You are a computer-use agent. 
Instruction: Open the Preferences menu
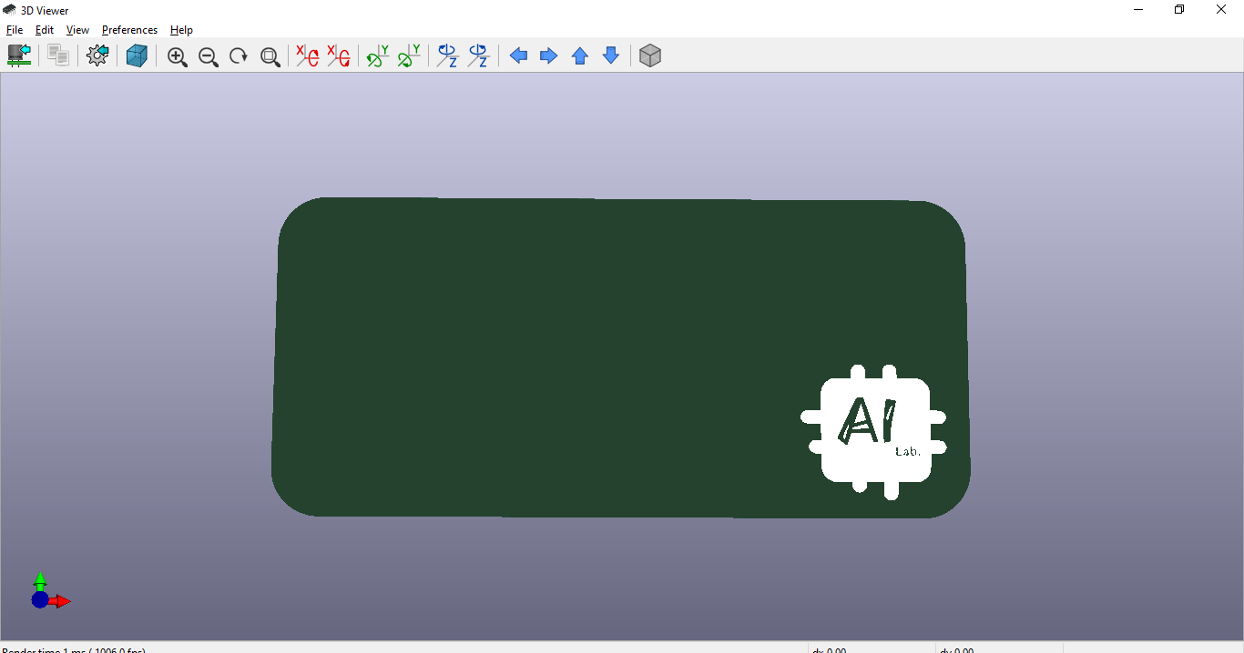(x=128, y=29)
